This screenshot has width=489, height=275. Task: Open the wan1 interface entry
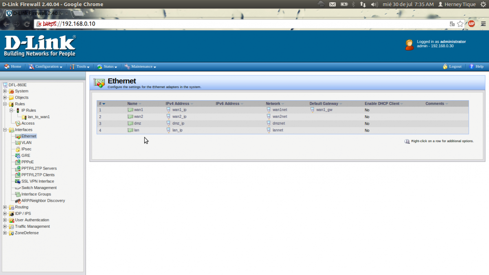tap(139, 110)
